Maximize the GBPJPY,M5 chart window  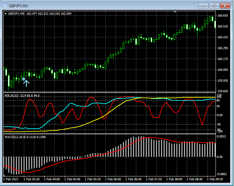pyautogui.click(x=214, y=6)
